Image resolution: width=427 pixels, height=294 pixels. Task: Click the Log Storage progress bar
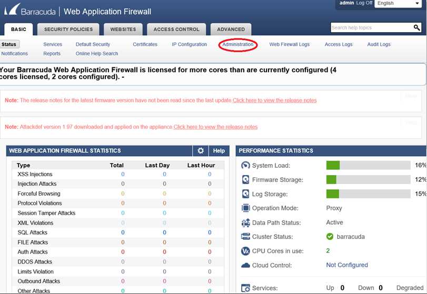pos(368,194)
